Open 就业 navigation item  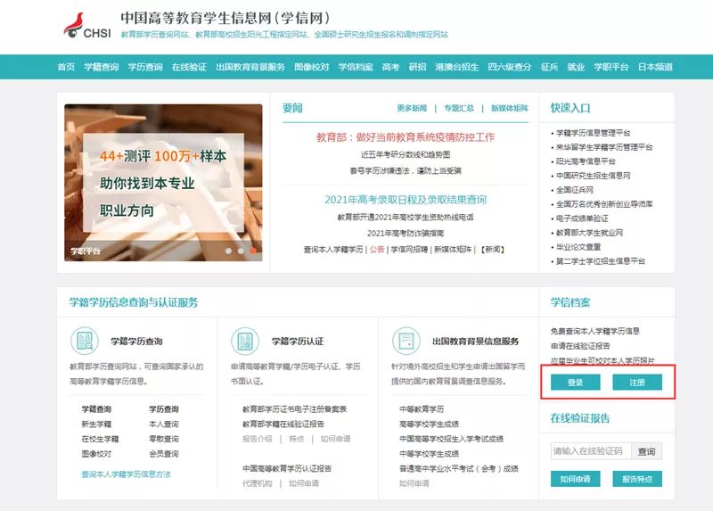pyautogui.click(x=576, y=67)
